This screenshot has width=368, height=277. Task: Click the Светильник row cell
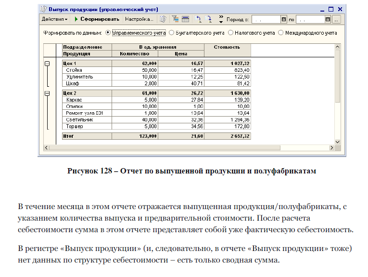[87, 120]
